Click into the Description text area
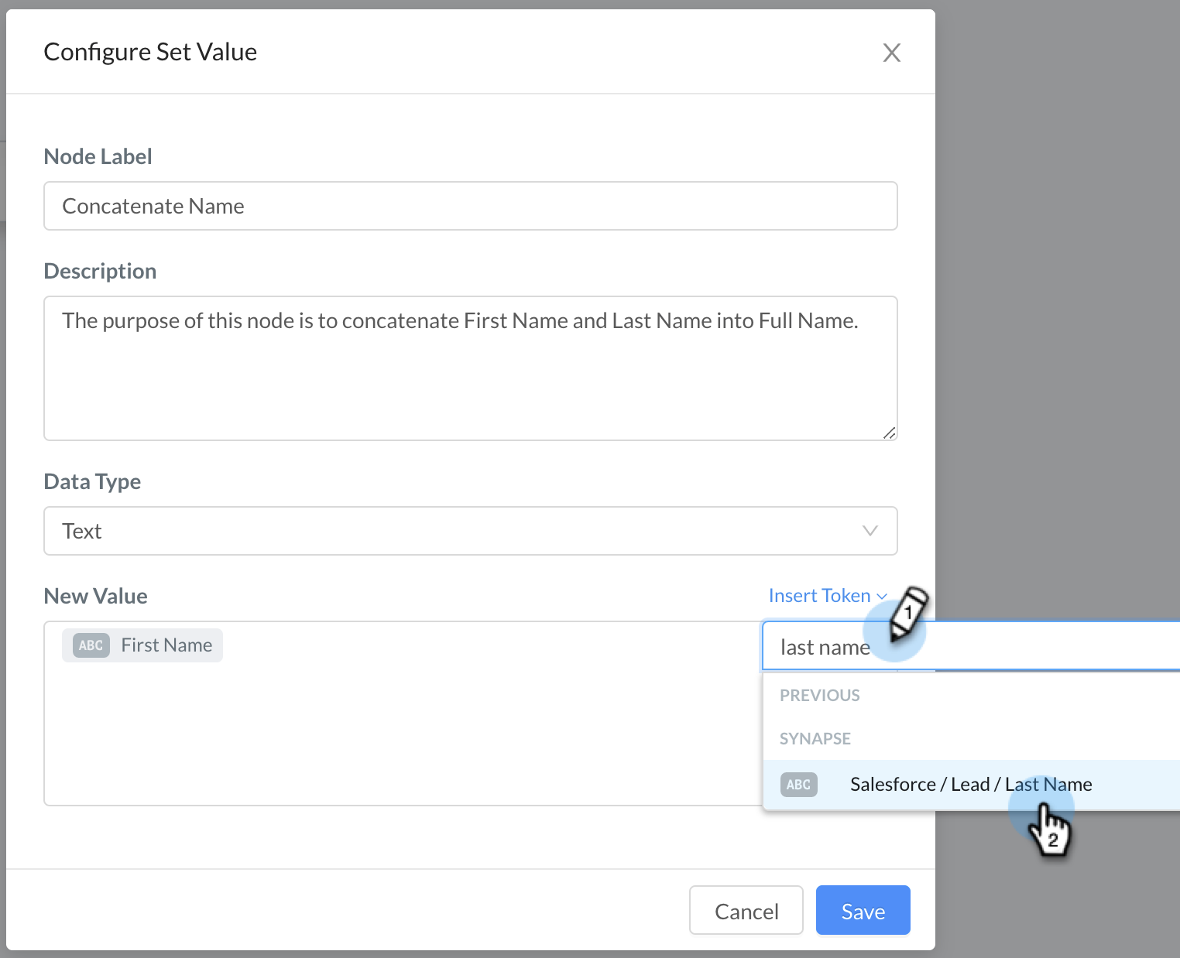1180x958 pixels. click(471, 368)
